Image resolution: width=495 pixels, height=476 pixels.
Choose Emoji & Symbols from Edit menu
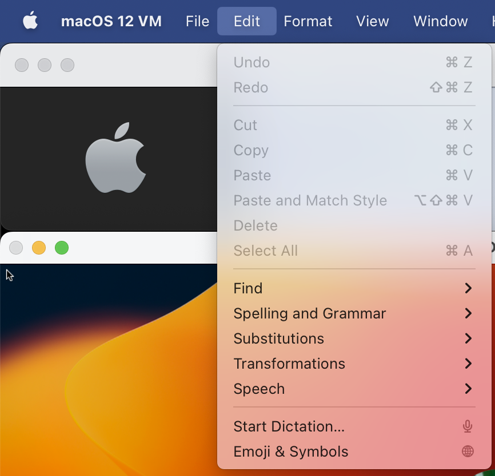(354, 451)
